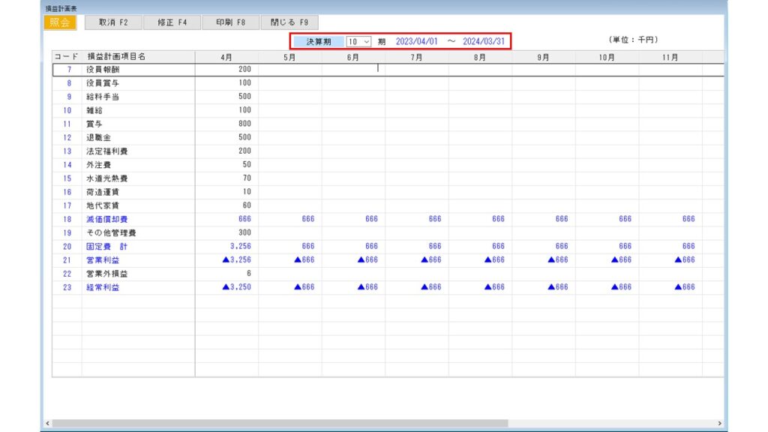Select the 雑給 row name
768x432 pixels.
click(x=94, y=111)
